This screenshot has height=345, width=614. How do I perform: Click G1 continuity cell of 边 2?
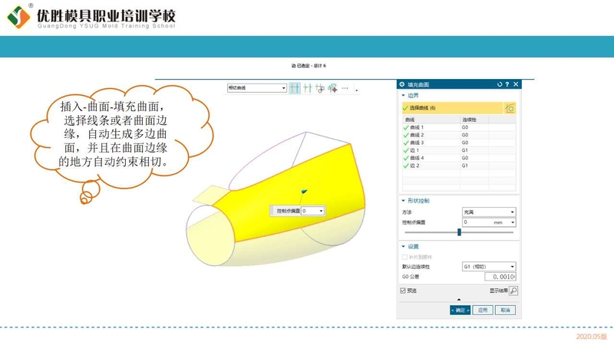click(x=474, y=166)
